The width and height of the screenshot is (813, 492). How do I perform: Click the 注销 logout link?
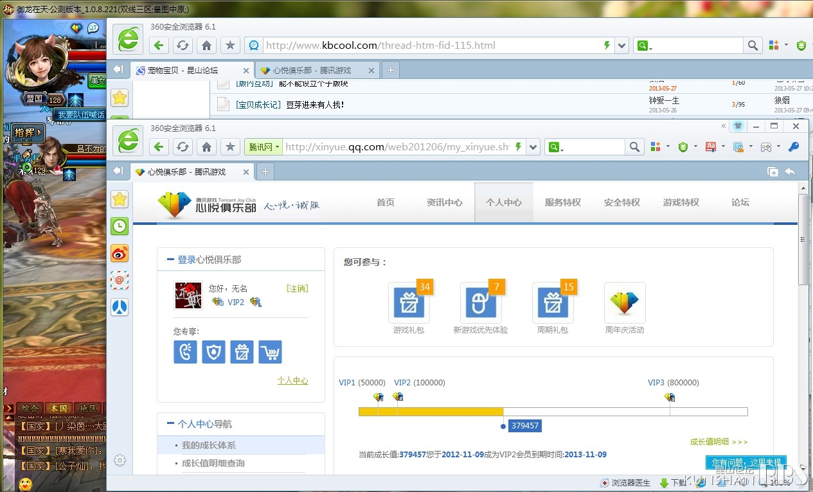298,288
